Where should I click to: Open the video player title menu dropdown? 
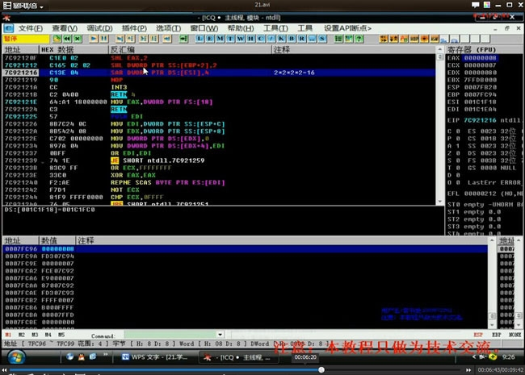tap(41, 6)
